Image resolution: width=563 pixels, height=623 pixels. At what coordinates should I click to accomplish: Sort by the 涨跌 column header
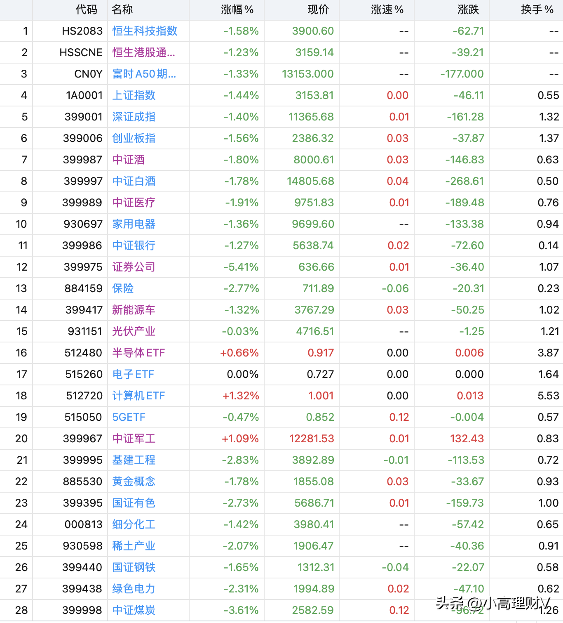click(x=468, y=9)
